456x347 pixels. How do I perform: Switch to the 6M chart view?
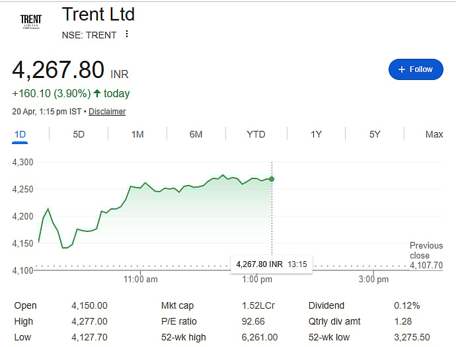pos(196,134)
